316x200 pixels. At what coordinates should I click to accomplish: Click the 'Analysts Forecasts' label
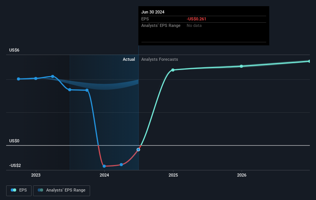[160, 59]
